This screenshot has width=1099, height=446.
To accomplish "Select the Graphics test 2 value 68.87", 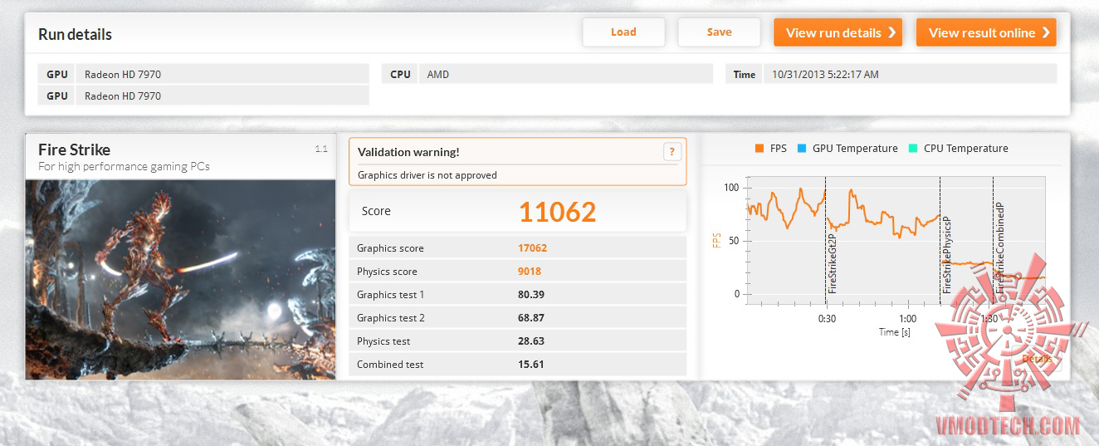I will [531, 318].
